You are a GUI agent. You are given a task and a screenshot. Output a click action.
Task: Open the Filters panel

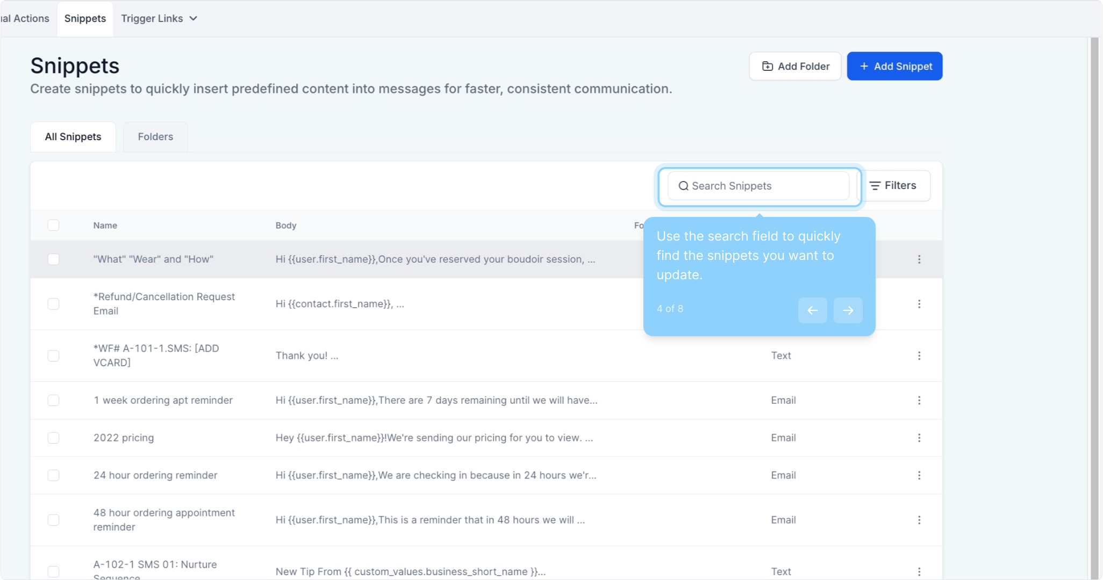click(x=893, y=186)
